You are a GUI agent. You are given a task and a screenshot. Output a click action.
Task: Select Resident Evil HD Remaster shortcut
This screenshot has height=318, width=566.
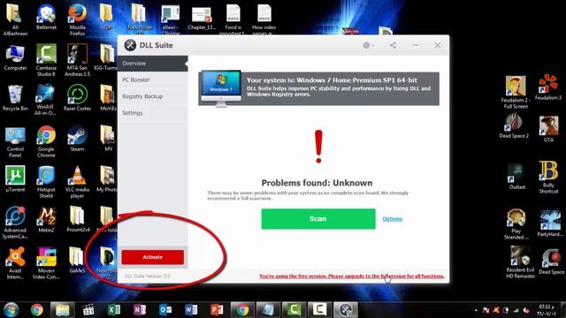point(520,262)
